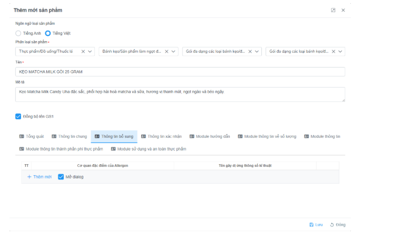Click the save icon next to Lưu

coord(311,225)
